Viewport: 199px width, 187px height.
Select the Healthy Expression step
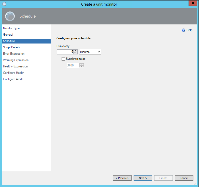[15, 66]
